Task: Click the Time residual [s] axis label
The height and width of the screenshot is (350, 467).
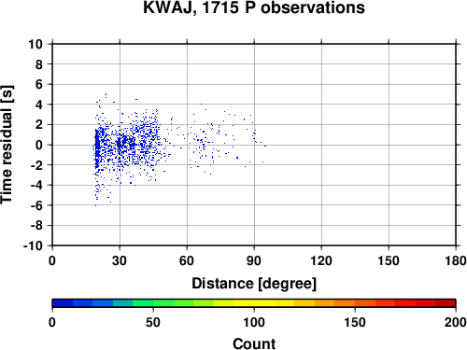Action: 7,145
